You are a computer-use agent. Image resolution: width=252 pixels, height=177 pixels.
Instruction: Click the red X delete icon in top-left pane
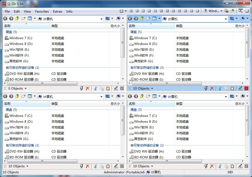[x=88, y=88]
